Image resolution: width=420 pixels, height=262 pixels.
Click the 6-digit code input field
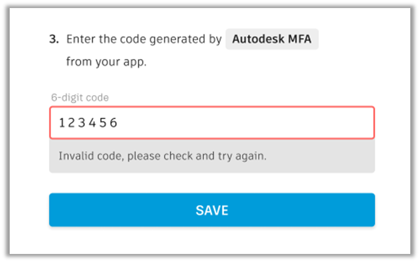[211, 123]
